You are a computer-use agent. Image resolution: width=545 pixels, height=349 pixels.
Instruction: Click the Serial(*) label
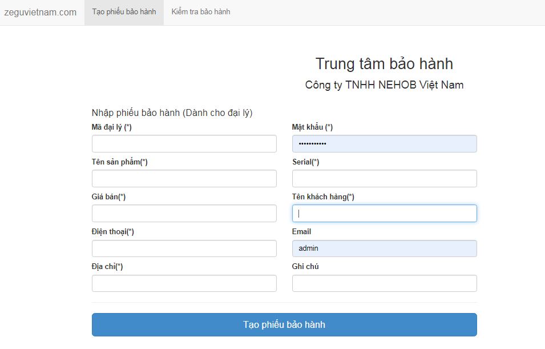305,162
